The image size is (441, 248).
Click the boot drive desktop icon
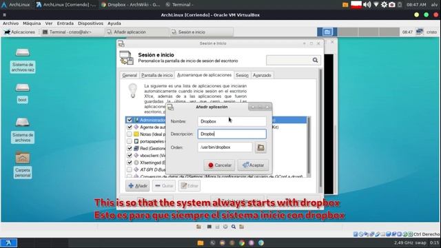point(23,93)
